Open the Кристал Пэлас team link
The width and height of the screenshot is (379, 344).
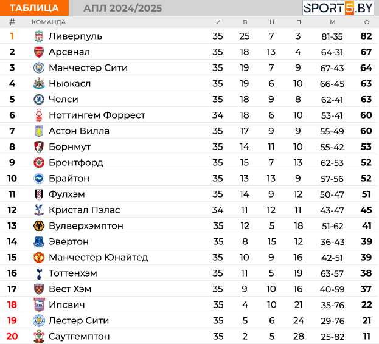tap(85, 210)
